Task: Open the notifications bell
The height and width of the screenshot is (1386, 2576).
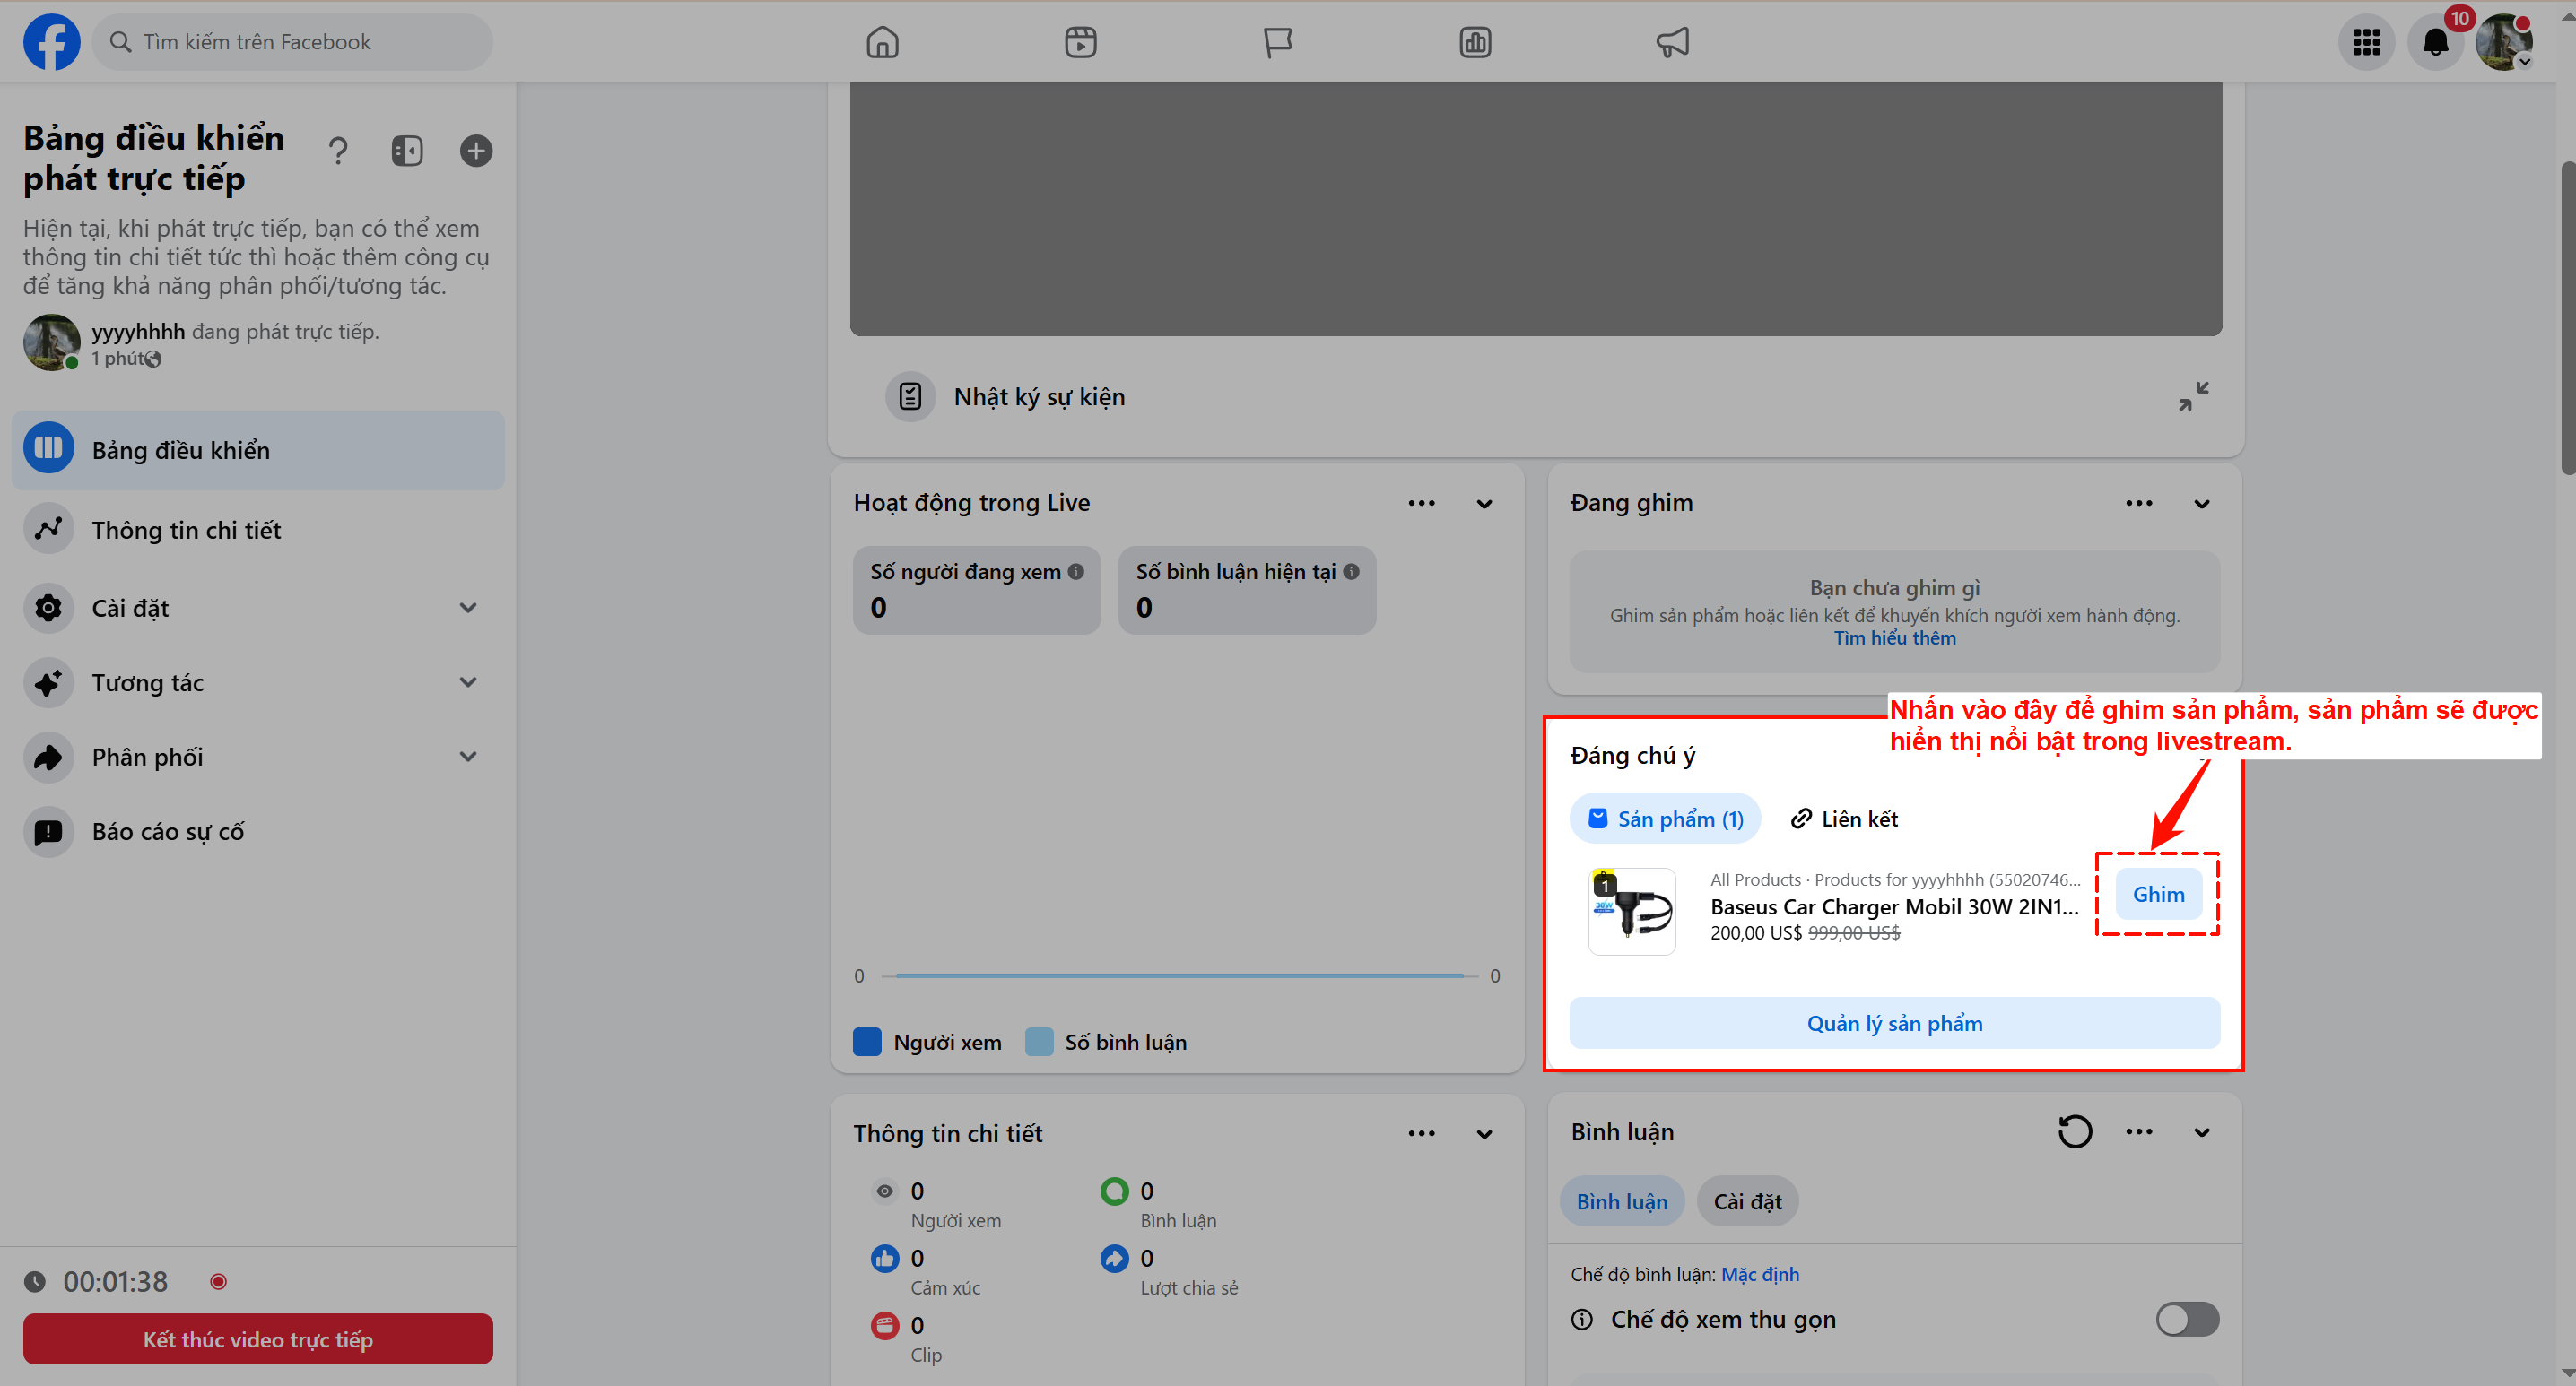Action: [2436, 42]
